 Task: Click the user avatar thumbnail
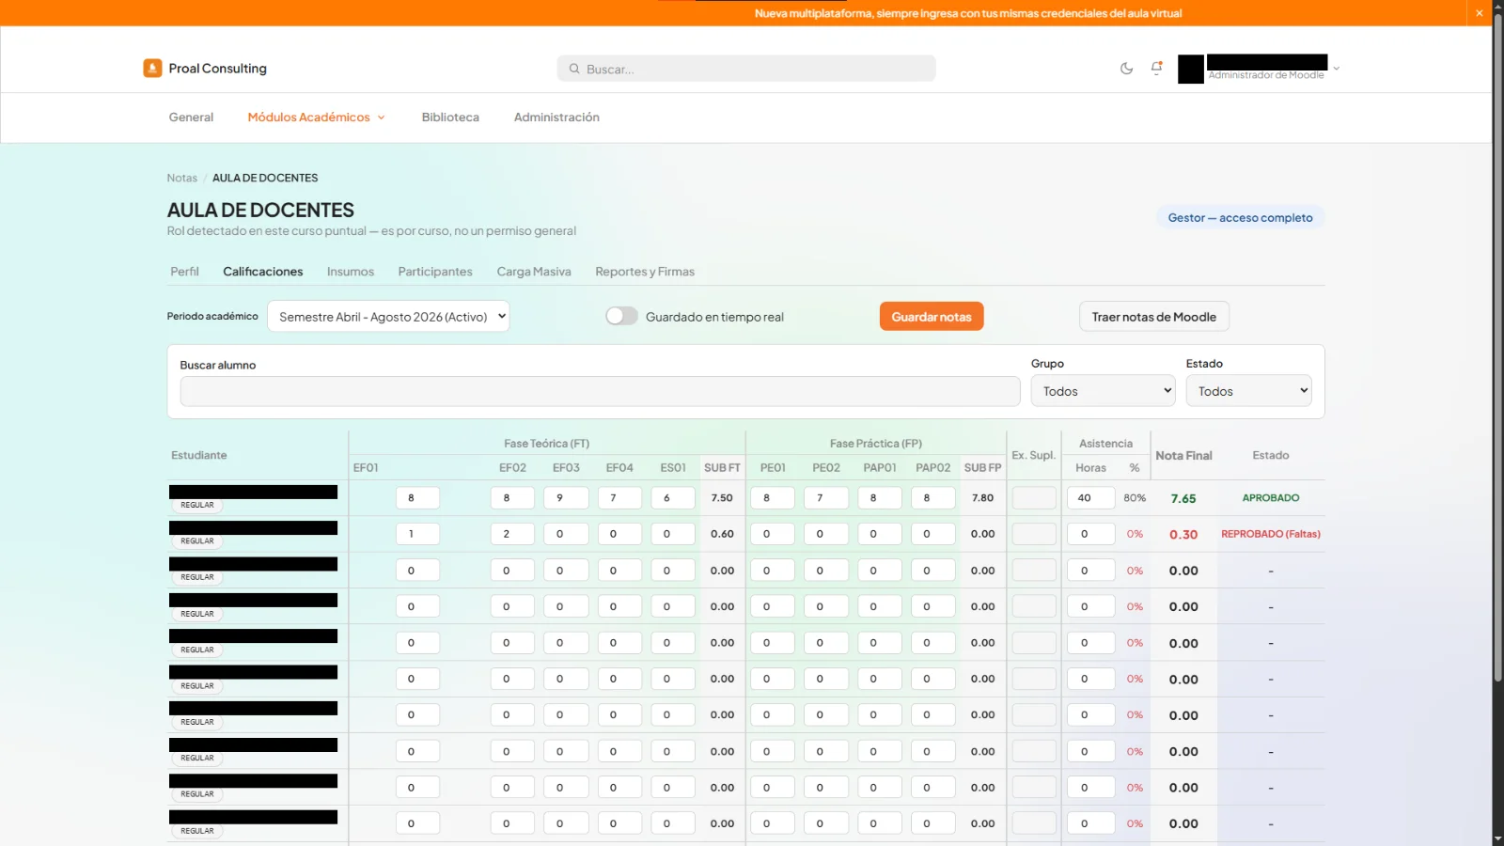click(x=1191, y=69)
